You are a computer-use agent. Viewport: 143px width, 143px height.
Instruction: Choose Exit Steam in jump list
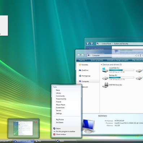coord(60,122)
